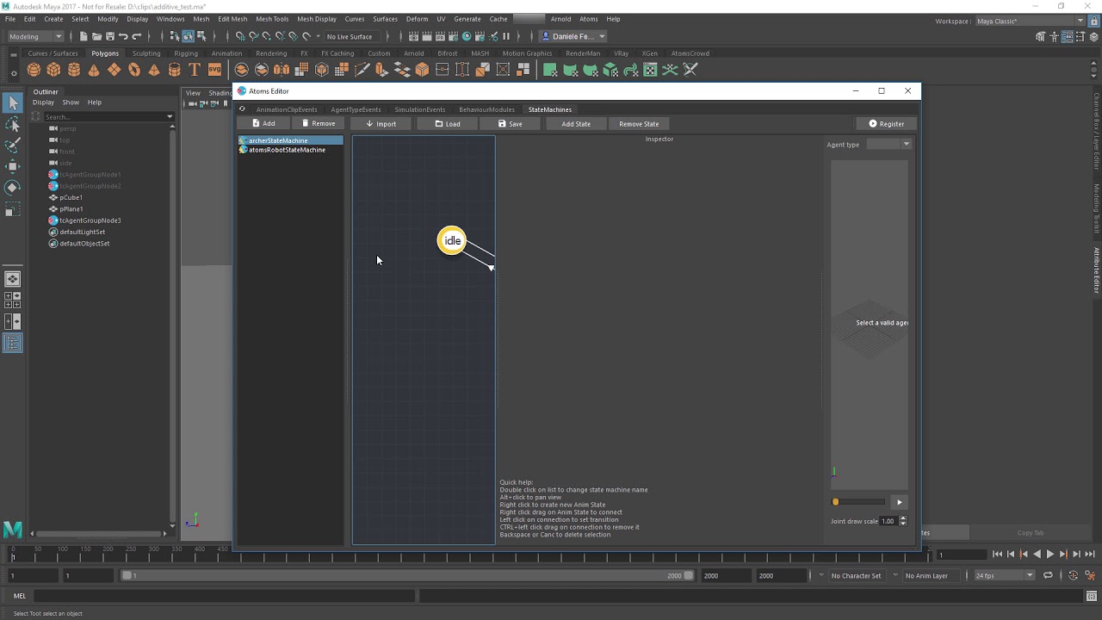Open the Agent type dropdown
The image size is (1102, 620).
[x=888, y=144]
